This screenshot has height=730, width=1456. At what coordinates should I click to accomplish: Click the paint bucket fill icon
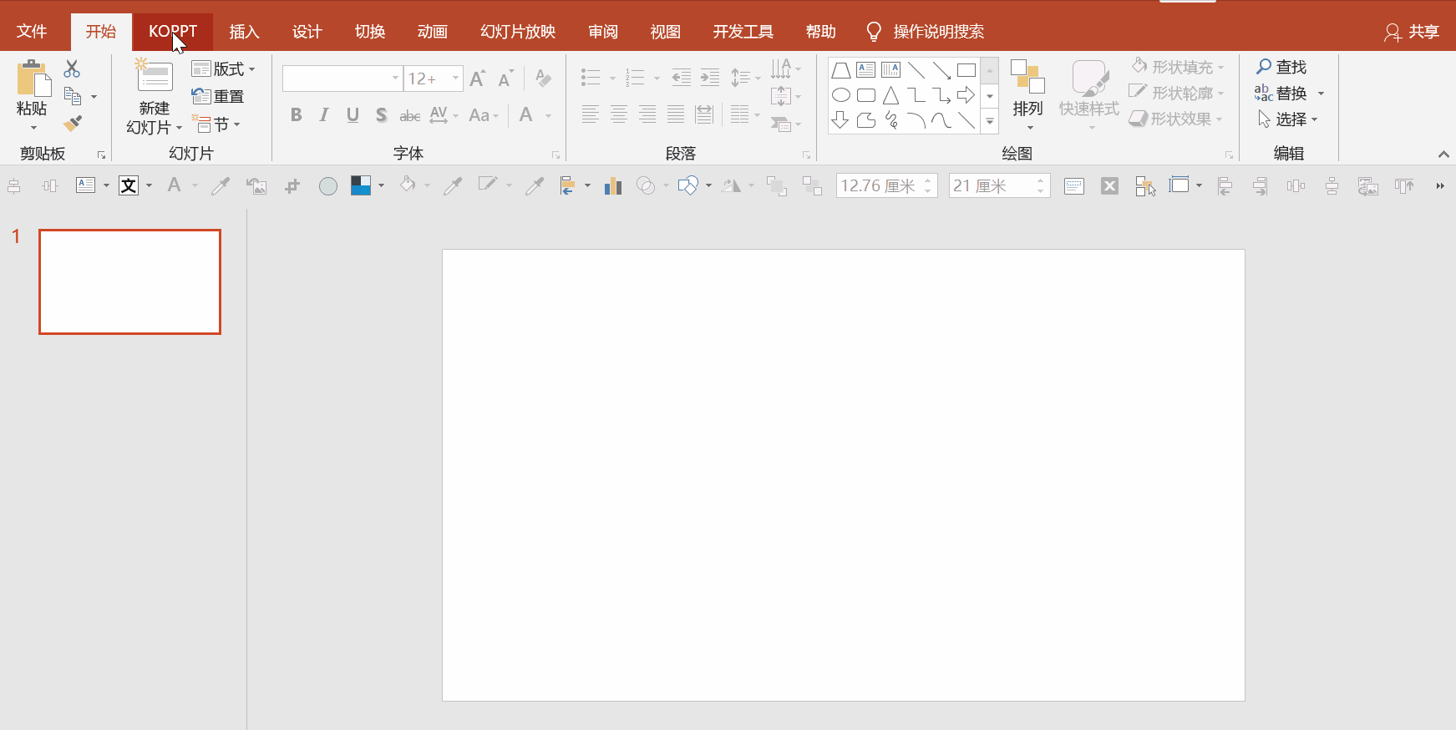point(408,185)
